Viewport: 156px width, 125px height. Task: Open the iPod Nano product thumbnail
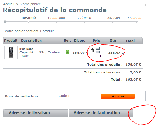click(11, 52)
